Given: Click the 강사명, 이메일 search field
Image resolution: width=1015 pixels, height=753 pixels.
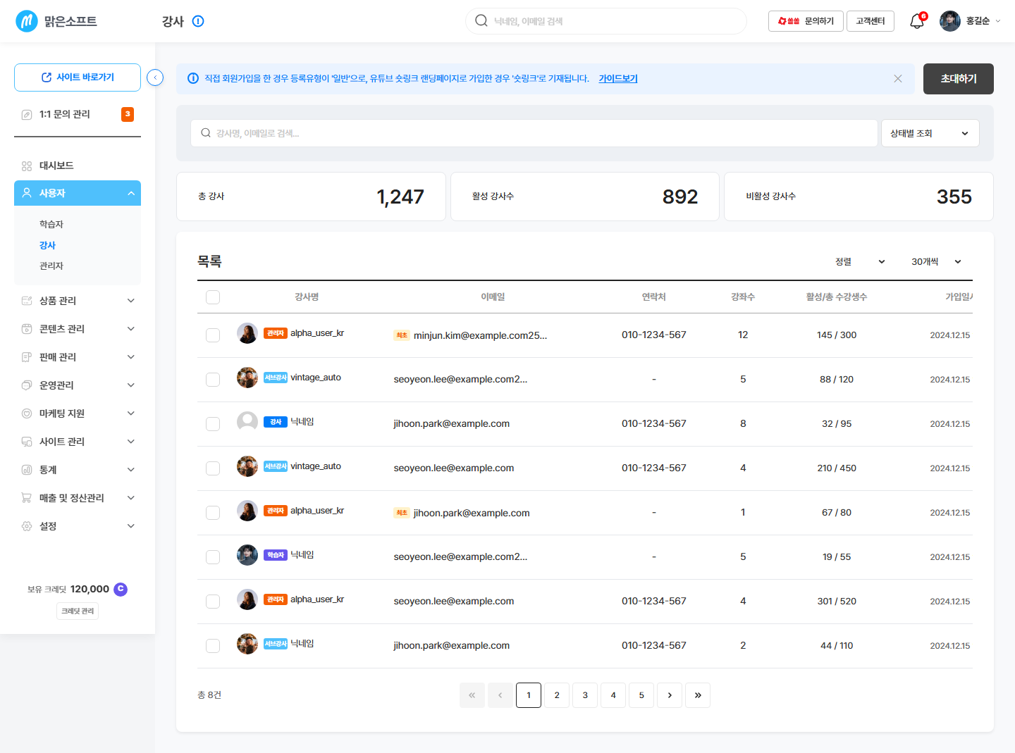Looking at the screenshot, I should (534, 133).
